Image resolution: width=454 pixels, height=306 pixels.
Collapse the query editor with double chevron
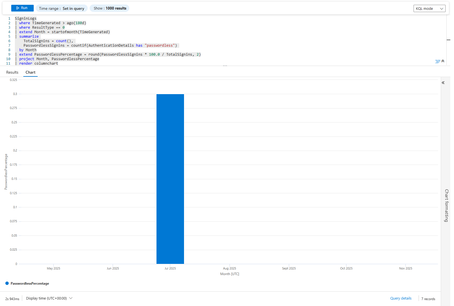(x=443, y=61)
